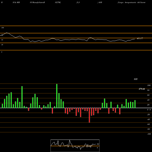Click the '0' label on RSI axis
This screenshot has height=152, width=152.
point(2,52)
